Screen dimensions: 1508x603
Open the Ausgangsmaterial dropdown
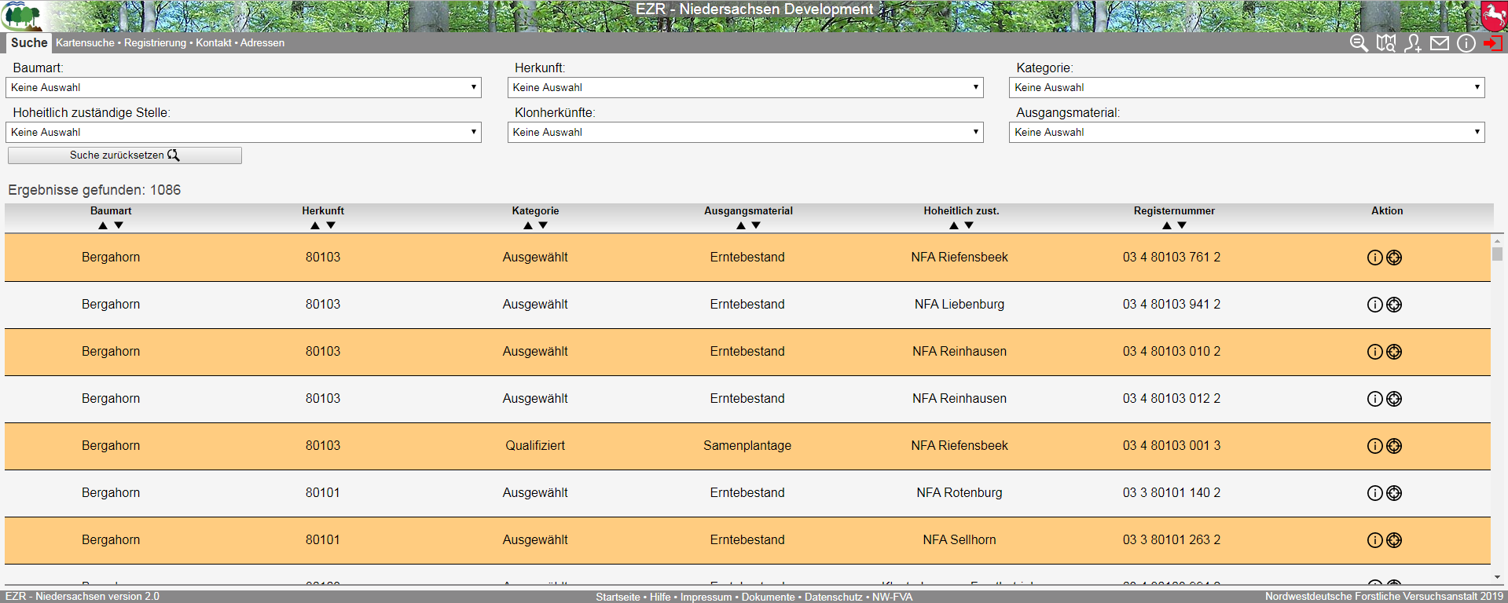[x=1246, y=132]
